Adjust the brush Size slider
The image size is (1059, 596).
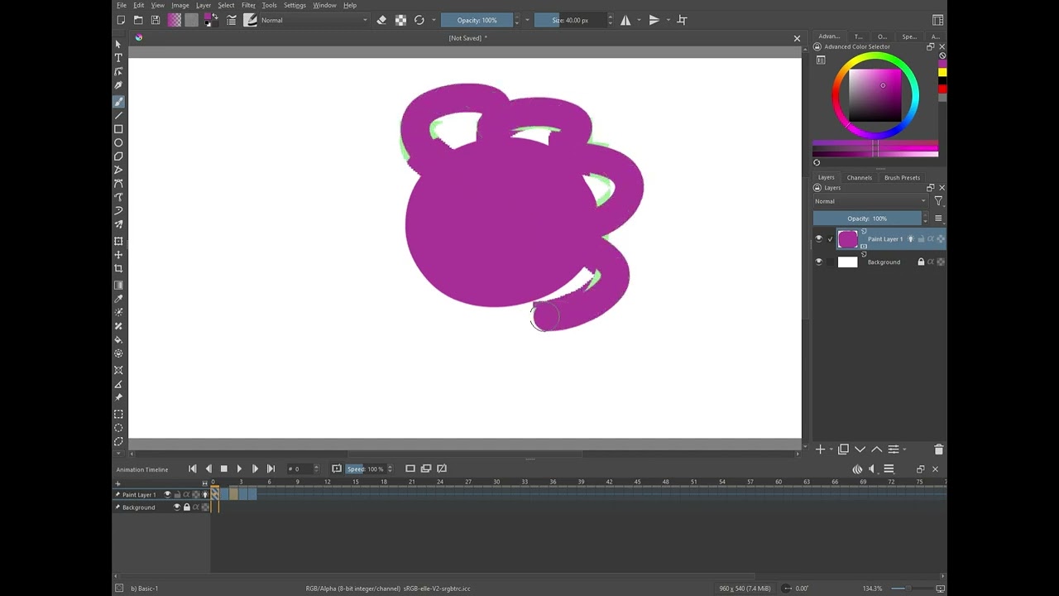(x=570, y=20)
